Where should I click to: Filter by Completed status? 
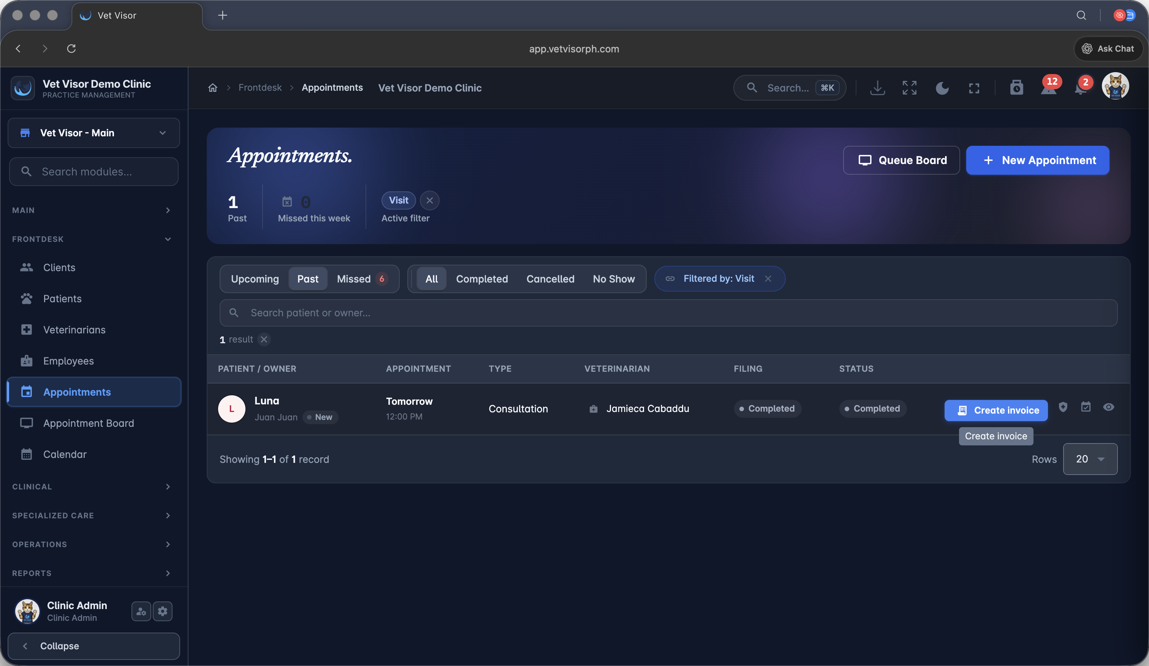(482, 279)
